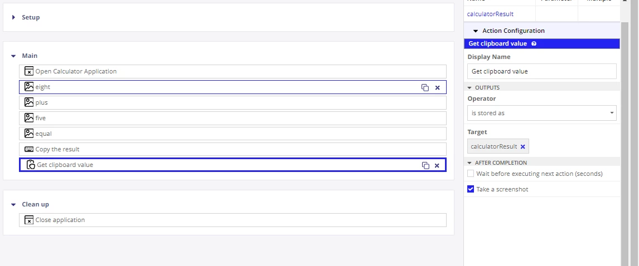Duplicate the 'eight' action with copy icon
Viewport: 639px width, 266px height.
(x=425, y=87)
